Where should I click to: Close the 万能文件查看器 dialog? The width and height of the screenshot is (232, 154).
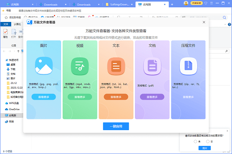pos(204,22)
